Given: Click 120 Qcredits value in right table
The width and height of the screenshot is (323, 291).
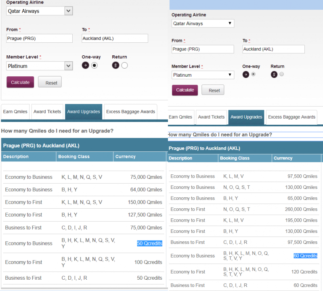Looking at the screenshot, I should coord(304,272).
